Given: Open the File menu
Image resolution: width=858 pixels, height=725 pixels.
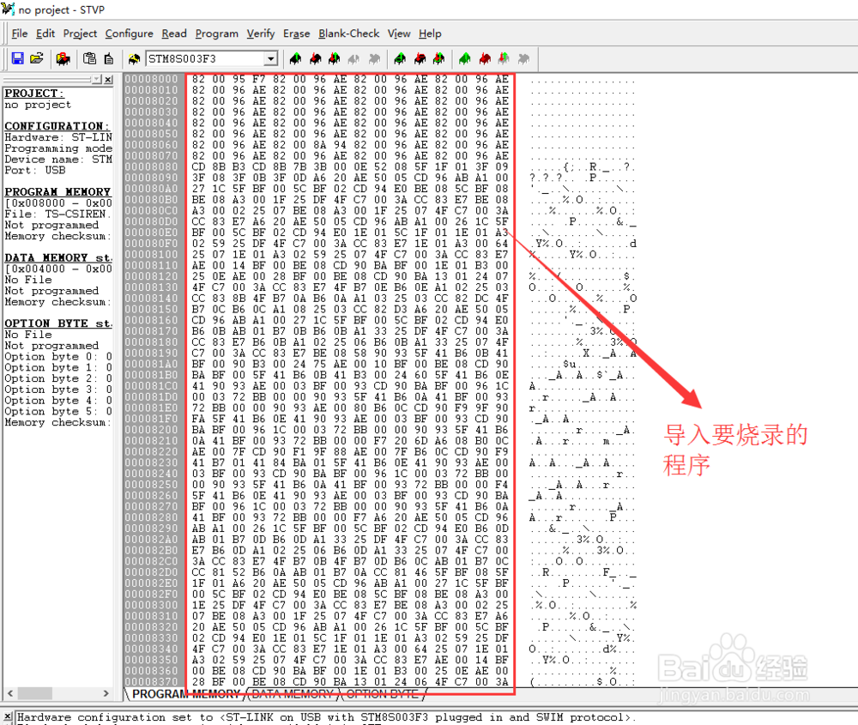Looking at the screenshot, I should click(19, 33).
